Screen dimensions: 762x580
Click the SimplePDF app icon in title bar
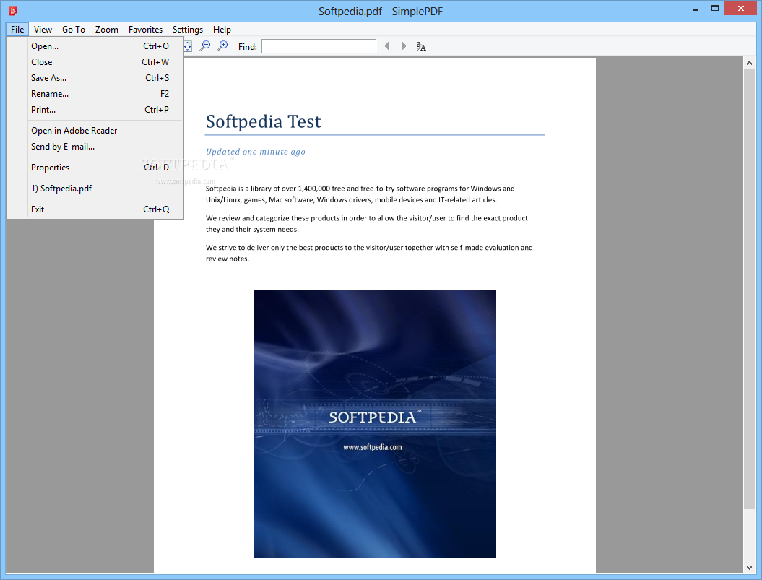pyautogui.click(x=13, y=10)
